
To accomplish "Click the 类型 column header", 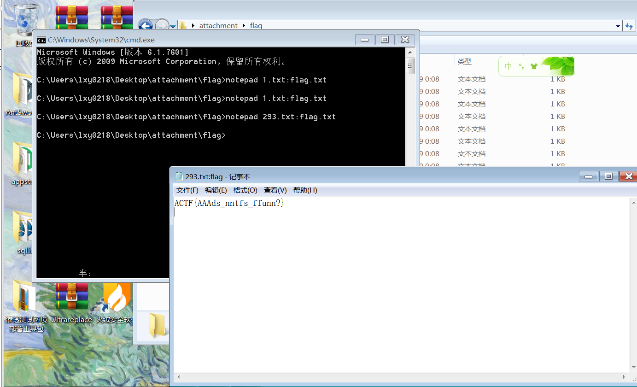I will pyautogui.click(x=464, y=61).
